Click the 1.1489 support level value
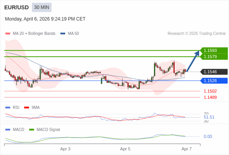This screenshot has height=155, width=229. point(210,97)
